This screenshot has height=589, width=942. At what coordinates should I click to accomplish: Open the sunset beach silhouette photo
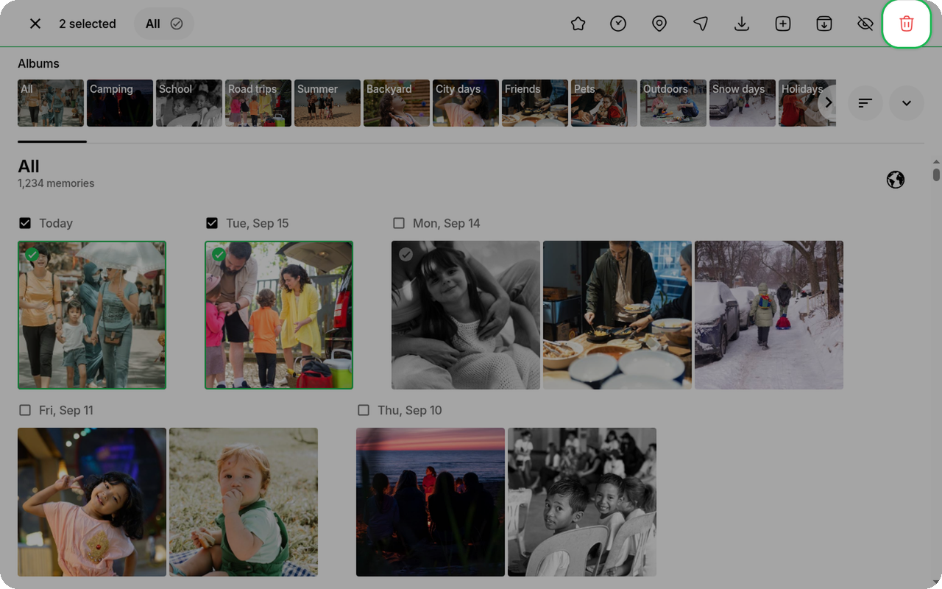431,502
